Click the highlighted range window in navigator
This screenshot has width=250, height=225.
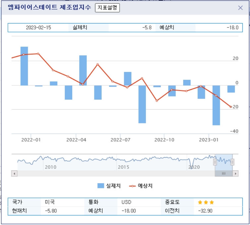click(x=224, y=162)
